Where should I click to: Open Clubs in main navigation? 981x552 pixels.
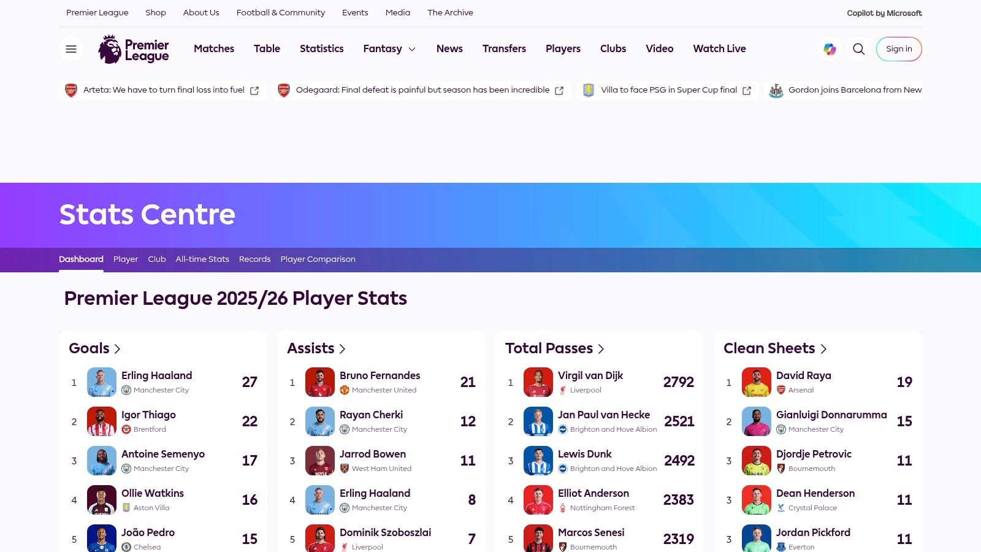613,49
